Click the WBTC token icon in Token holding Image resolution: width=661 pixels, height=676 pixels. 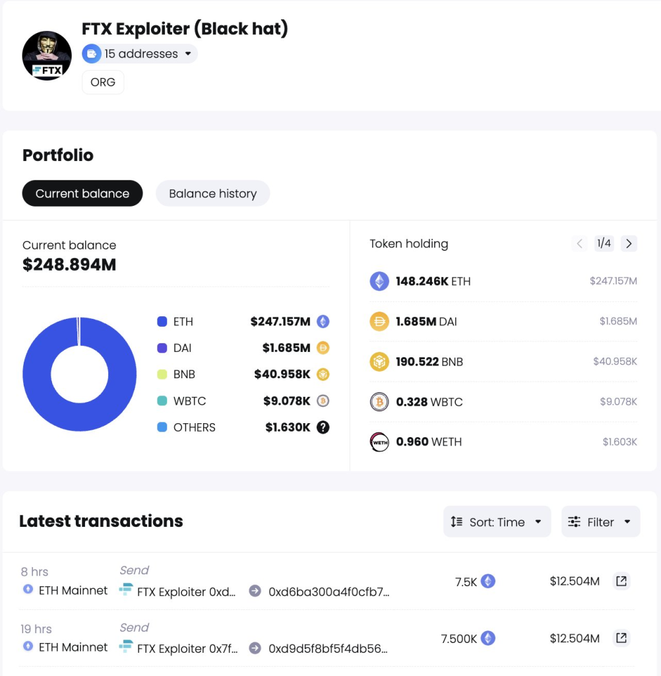(379, 402)
